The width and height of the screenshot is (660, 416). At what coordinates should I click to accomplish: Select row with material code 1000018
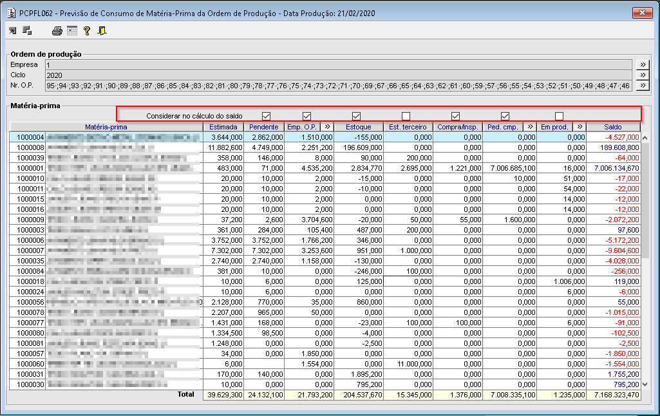click(325, 281)
